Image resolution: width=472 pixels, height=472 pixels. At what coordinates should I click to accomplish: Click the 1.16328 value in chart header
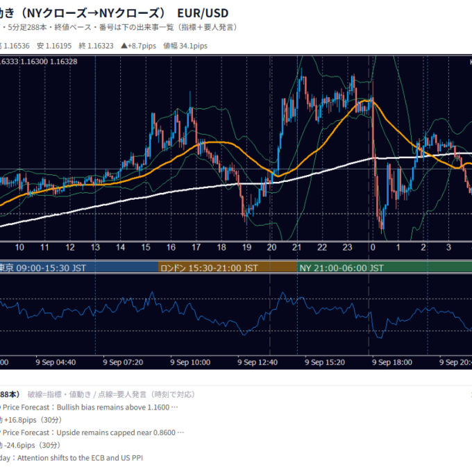click(64, 61)
